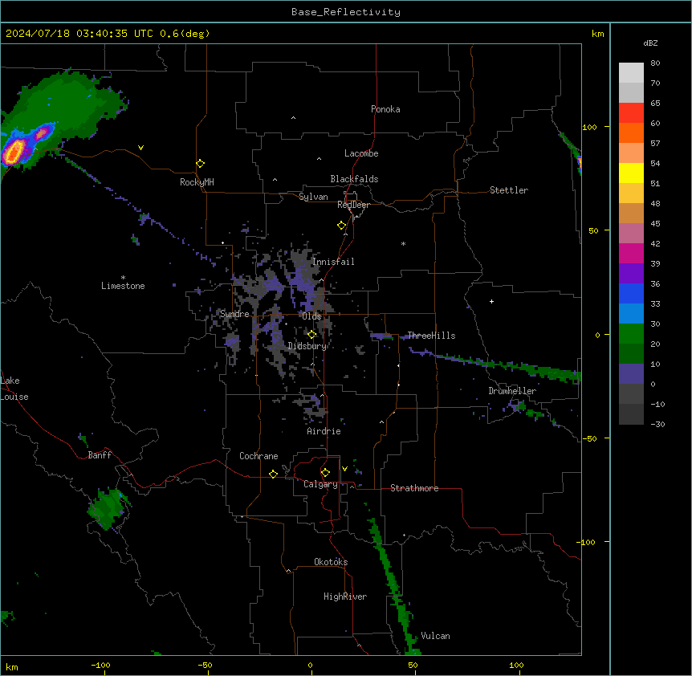Click the intense storm core at the northwest
This screenshot has width=692, height=676.
coord(14,152)
